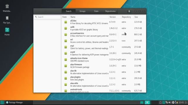
Task: Open the Wastebasket desktop icon
Action: point(7,6)
